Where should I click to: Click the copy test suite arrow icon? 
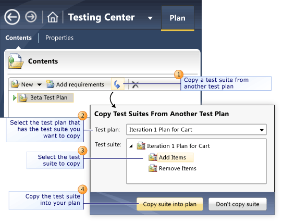coord(117,84)
